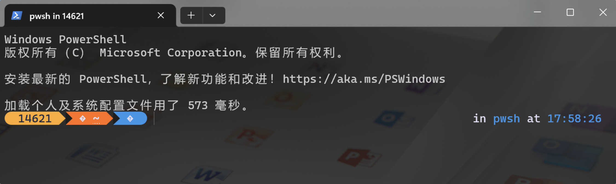Expand the new tab profile dropdown chevron

coord(213,16)
